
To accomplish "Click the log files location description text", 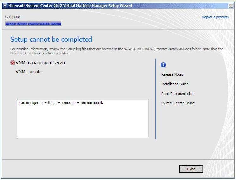I will (x=117, y=51).
